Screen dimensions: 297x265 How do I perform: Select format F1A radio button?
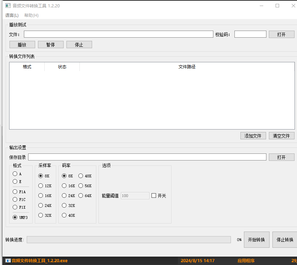pos(15,192)
